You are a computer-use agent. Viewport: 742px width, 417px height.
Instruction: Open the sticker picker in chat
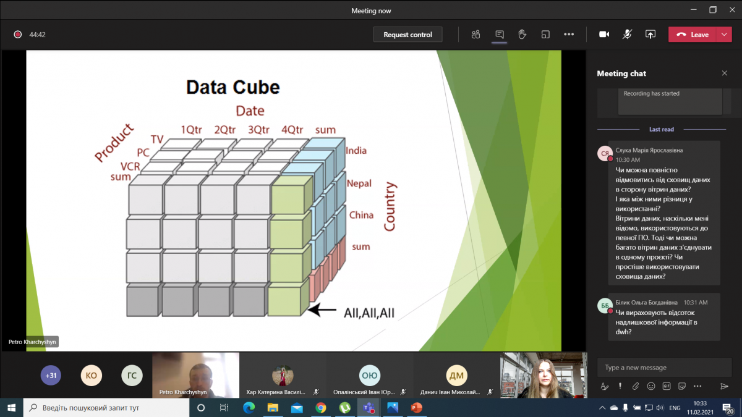click(681, 386)
